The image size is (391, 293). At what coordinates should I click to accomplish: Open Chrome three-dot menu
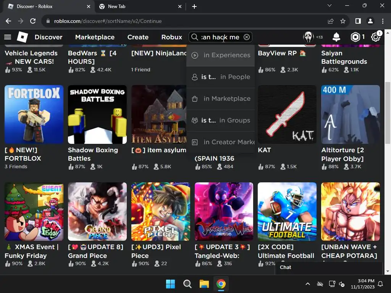(383, 21)
